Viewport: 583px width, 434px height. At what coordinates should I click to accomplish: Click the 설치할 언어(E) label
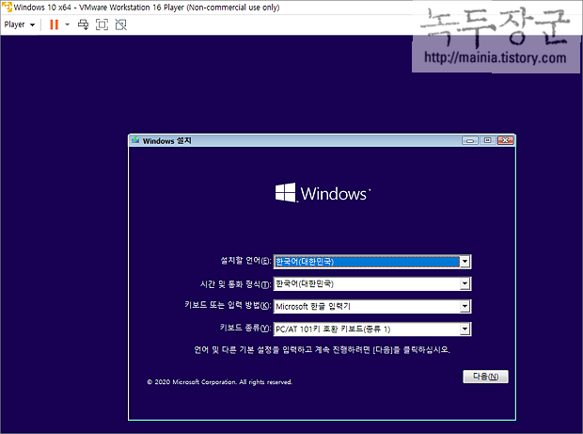point(245,261)
